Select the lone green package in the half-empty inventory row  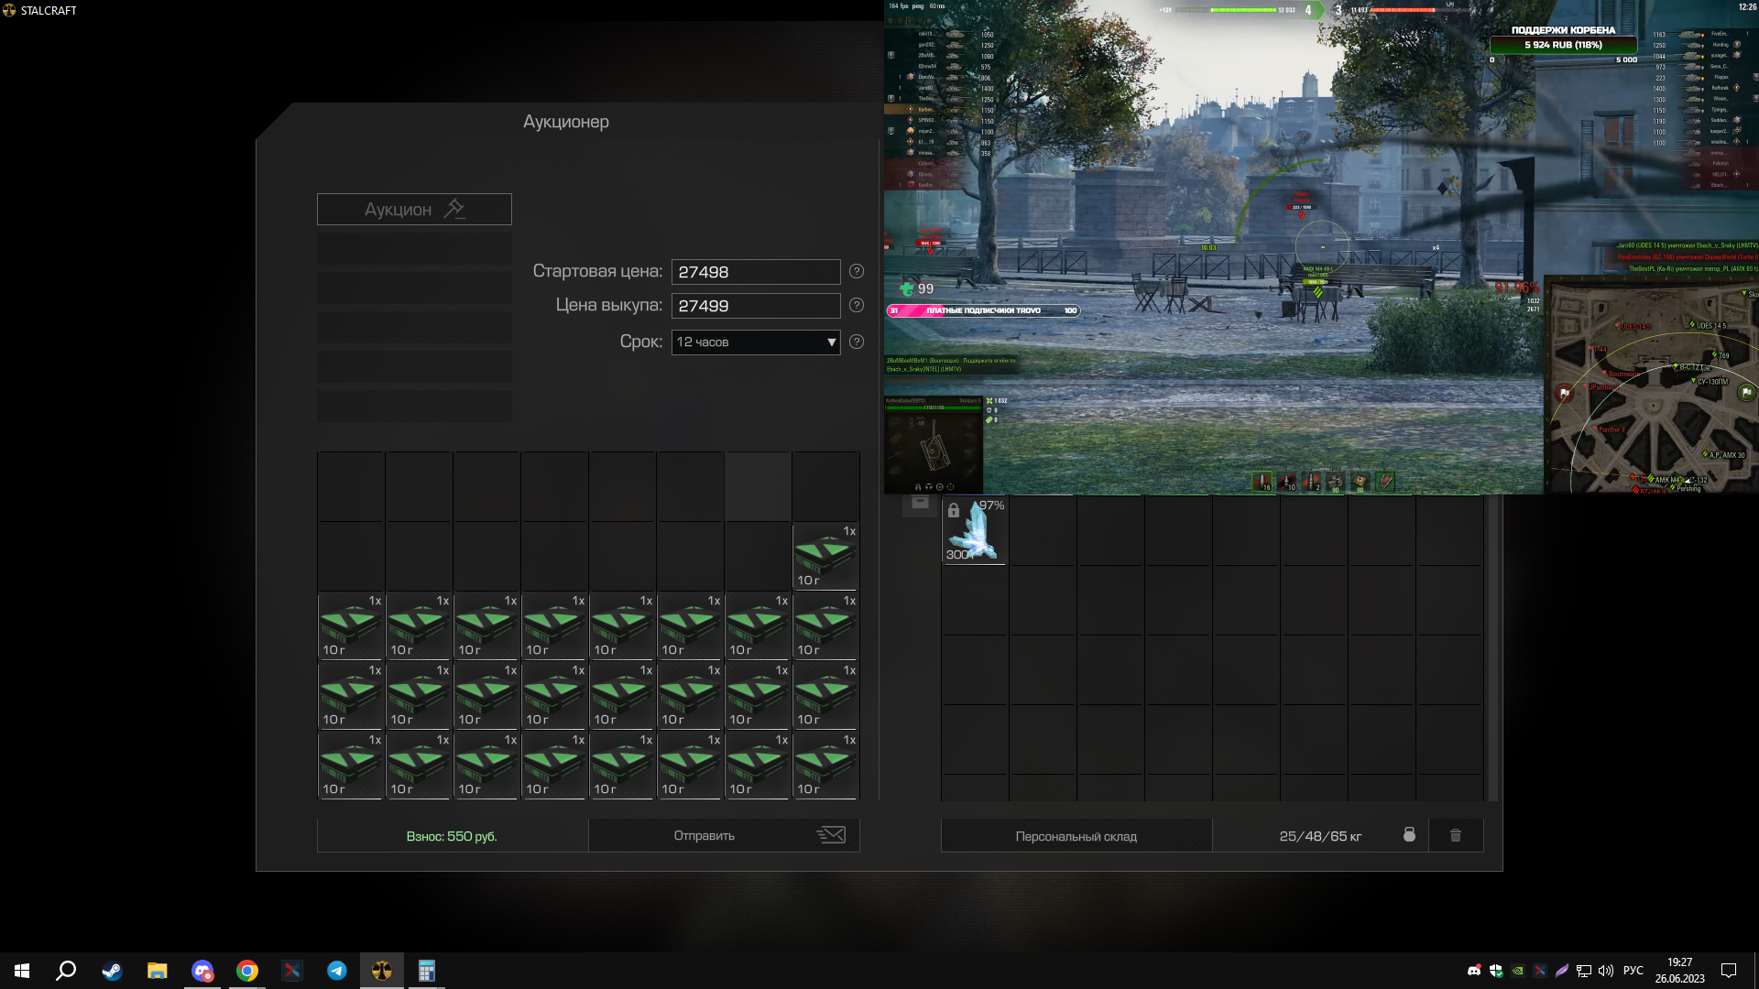coord(825,556)
